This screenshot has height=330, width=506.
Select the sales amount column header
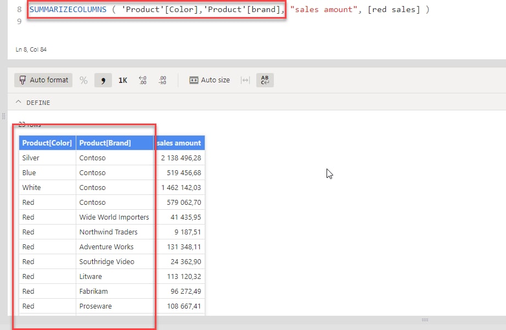(x=179, y=143)
